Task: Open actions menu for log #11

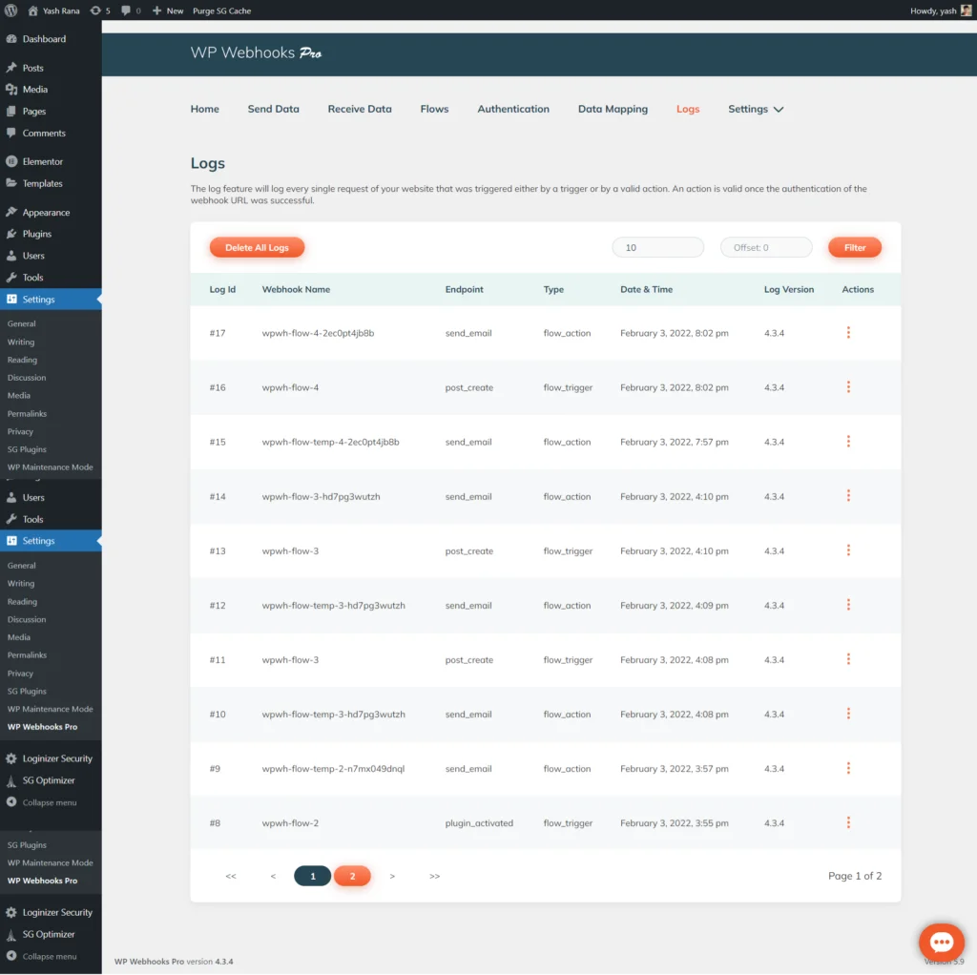Action: pos(848,659)
